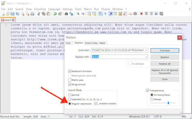192x119 pixels.
Task: Switch to the Find in Files tab
Action: (x=91, y=43)
